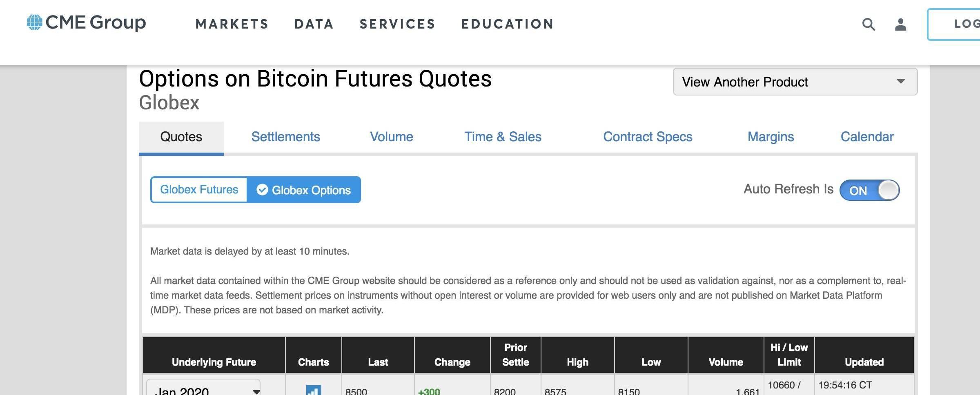Switch to the Volume tab
Image resolution: width=980 pixels, height=395 pixels.
pos(391,137)
